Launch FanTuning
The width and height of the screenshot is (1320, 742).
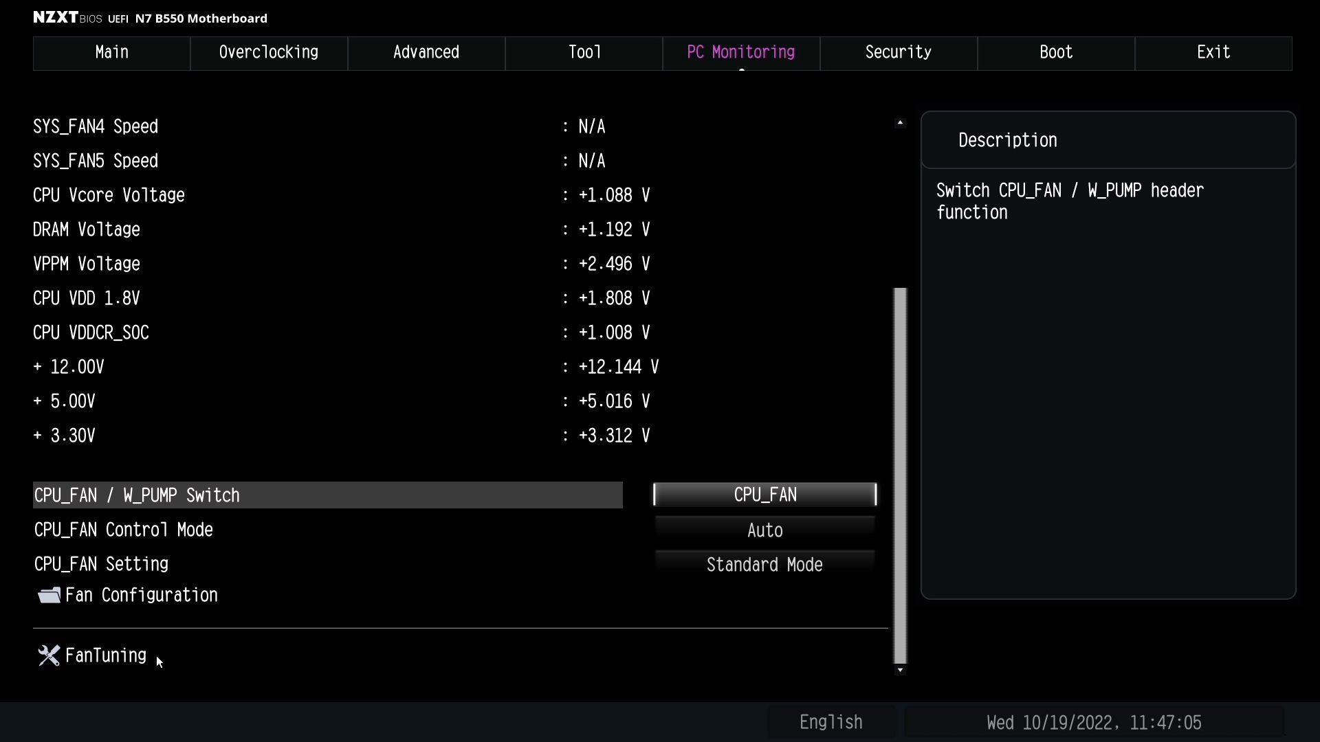106,655
